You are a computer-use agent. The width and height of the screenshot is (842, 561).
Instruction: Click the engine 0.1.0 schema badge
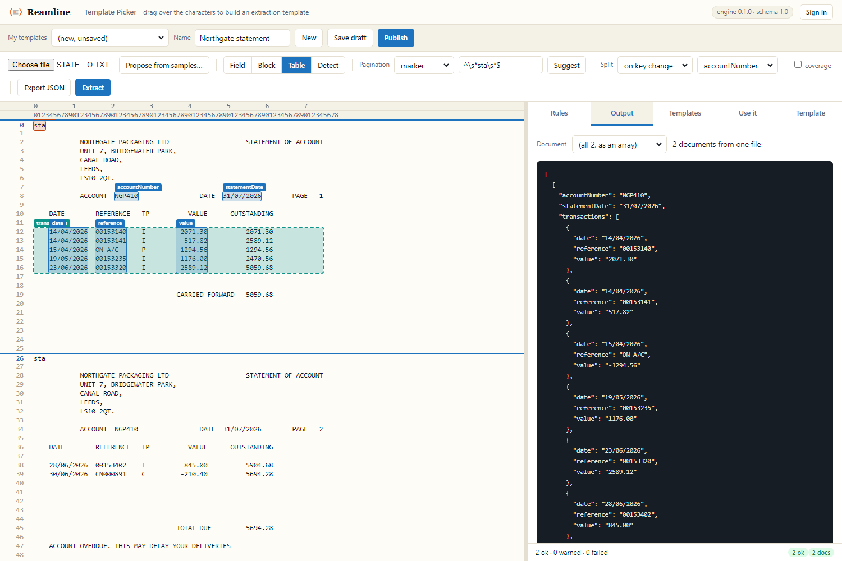752,12
